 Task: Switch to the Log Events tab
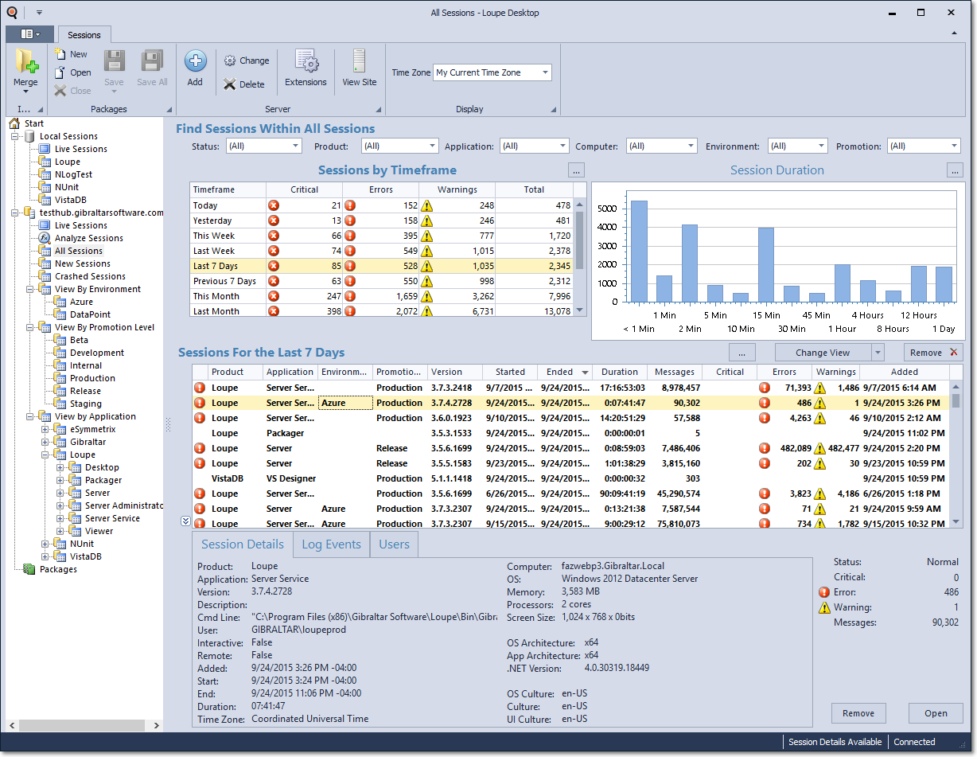[x=331, y=544]
